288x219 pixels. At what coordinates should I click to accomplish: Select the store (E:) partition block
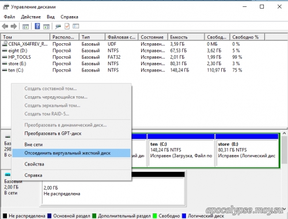tap(247, 150)
